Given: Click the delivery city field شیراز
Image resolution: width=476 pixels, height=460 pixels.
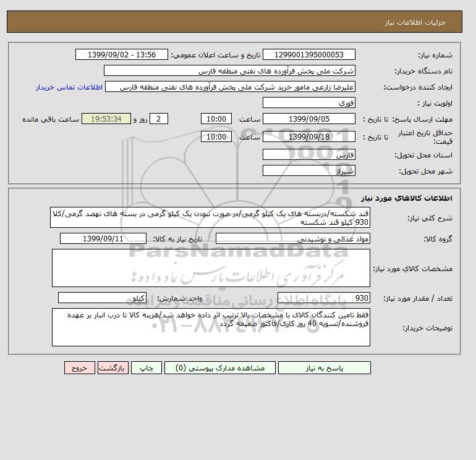Looking at the screenshot, I should tap(308, 170).
